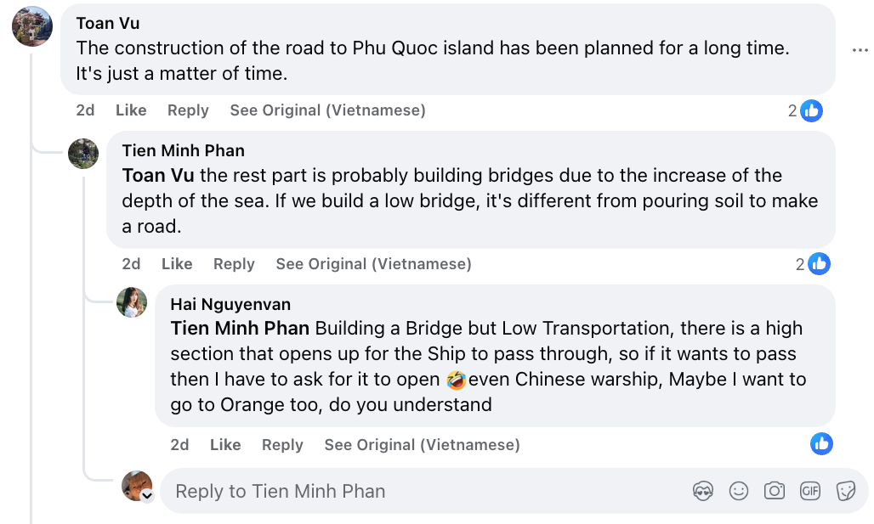Click the avatar sticker icon in reply box
Image resolution: width=874 pixels, height=524 pixels.
[x=703, y=491]
